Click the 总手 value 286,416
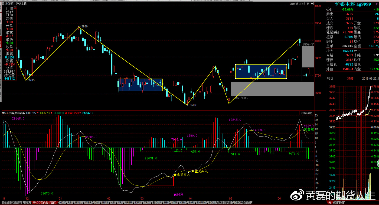This screenshot has height=205, width=379. 348,46
